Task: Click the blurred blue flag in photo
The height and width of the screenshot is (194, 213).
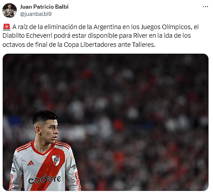Action: [14, 121]
